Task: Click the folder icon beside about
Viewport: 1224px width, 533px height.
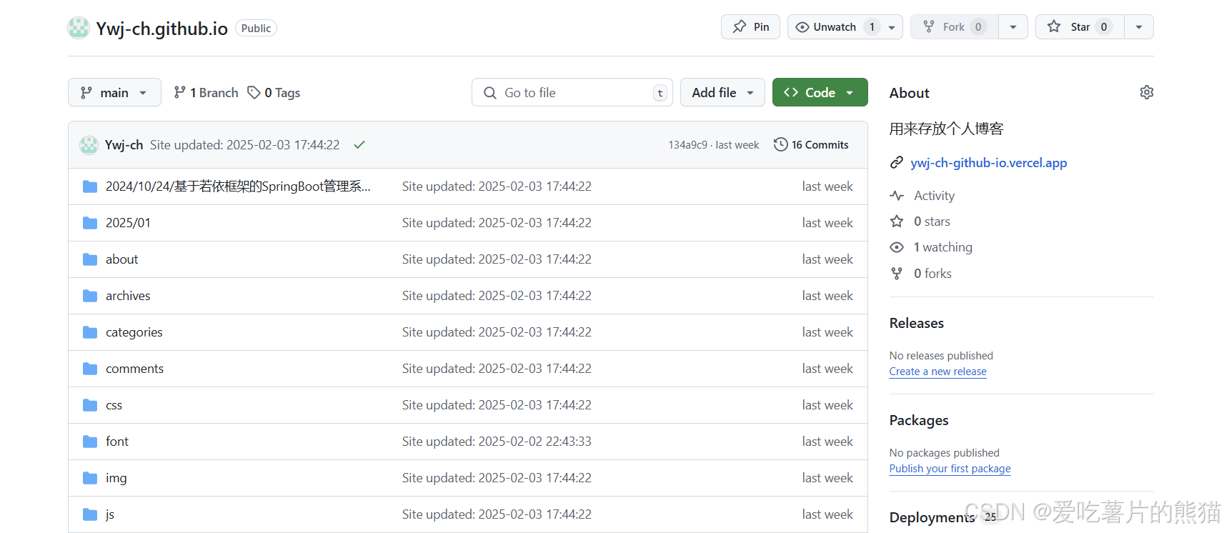Action: tap(90, 259)
